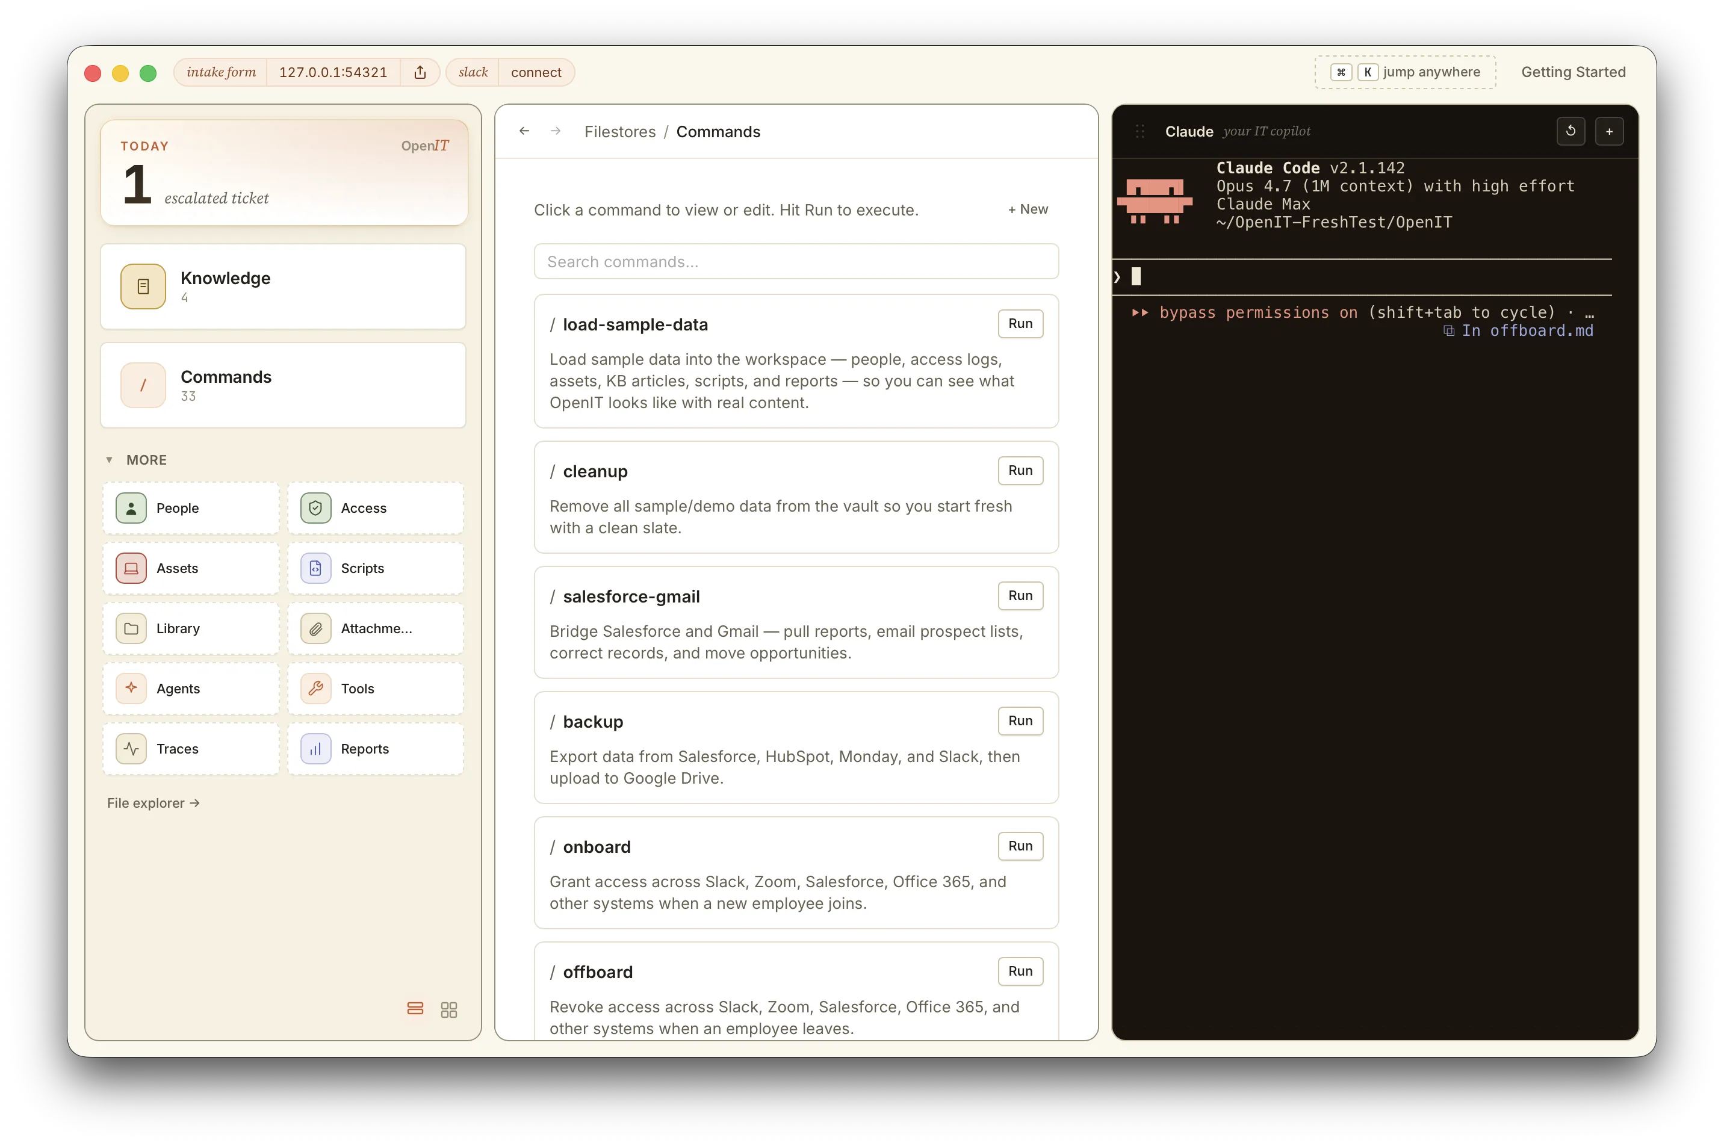Focus the Search commands field
This screenshot has width=1724, height=1146.
(796, 261)
